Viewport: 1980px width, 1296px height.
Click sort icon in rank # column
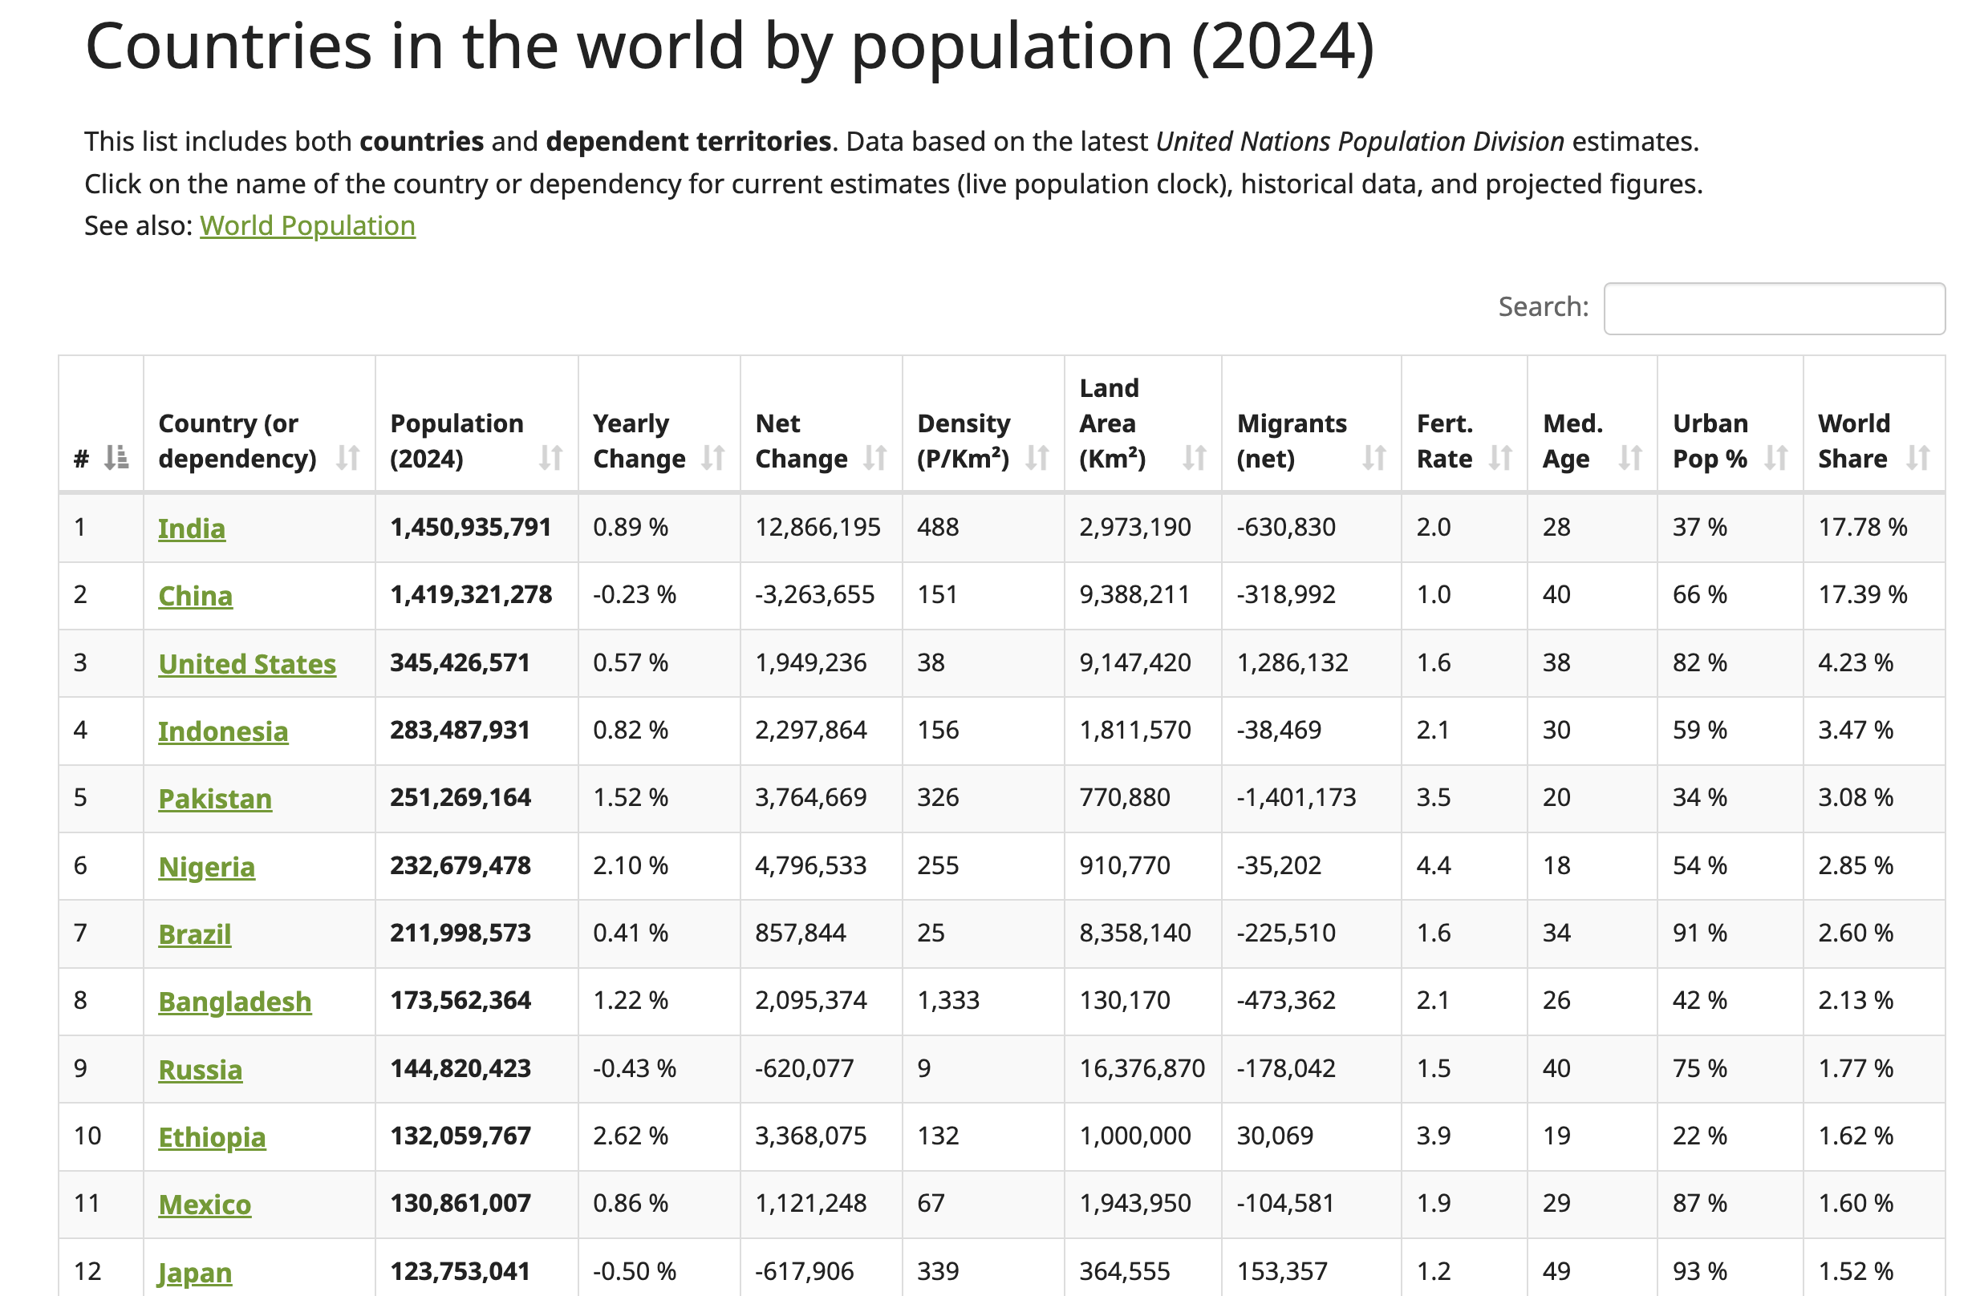point(116,457)
